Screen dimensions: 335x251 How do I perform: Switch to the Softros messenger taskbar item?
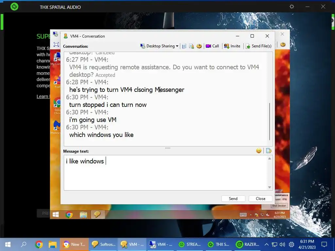pos(103,244)
